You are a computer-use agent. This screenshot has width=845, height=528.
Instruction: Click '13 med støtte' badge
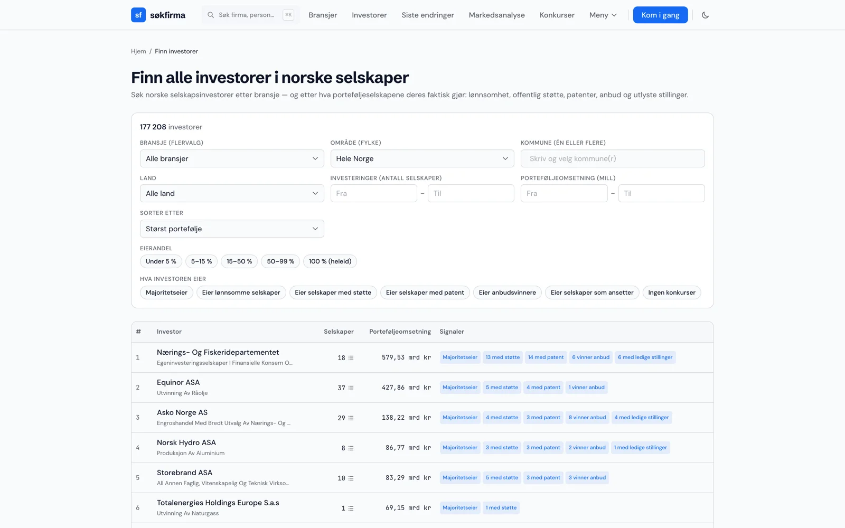coord(503,357)
